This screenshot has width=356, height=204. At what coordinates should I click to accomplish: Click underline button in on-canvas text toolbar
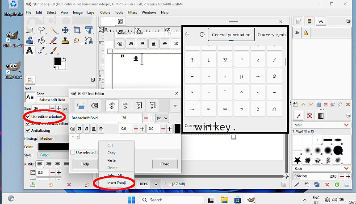[154, 44]
